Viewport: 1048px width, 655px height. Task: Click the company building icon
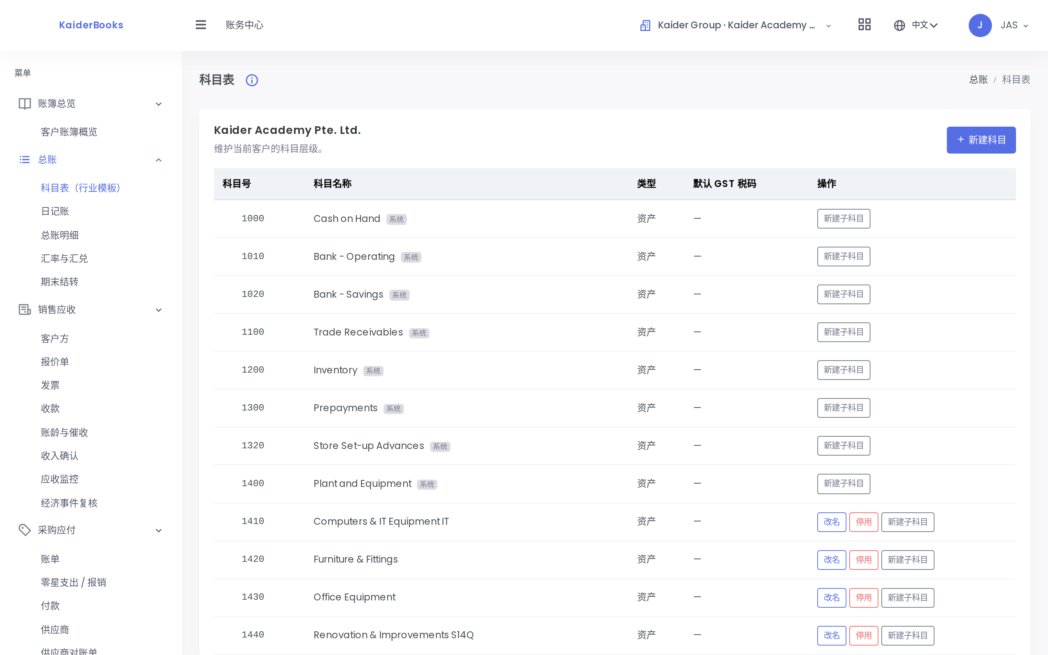(645, 25)
